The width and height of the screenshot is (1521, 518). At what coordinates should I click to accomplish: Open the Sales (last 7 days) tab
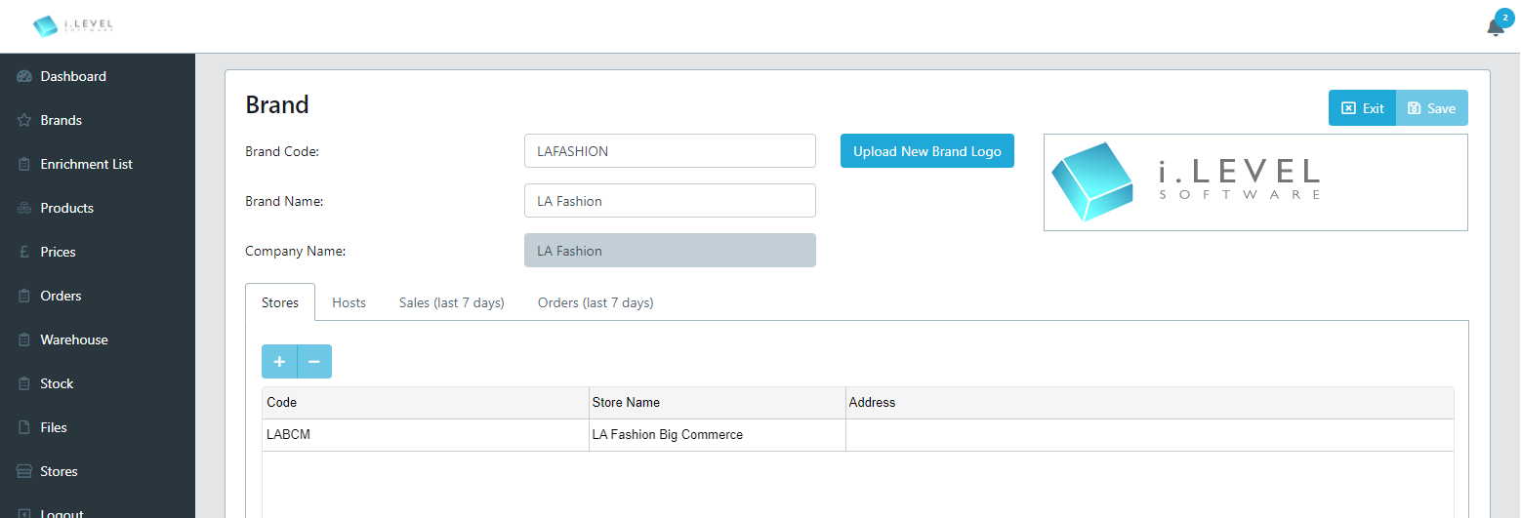pyautogui.click(x=451, y=302)
